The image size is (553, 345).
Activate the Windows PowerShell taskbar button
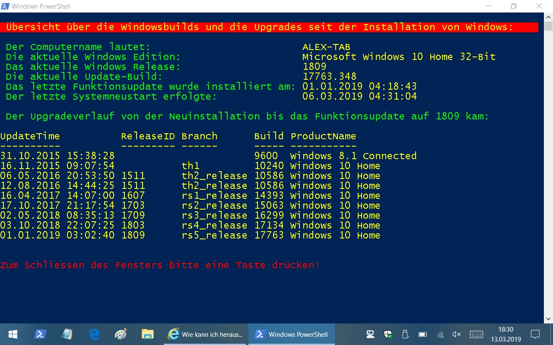(x=292, y=334)
